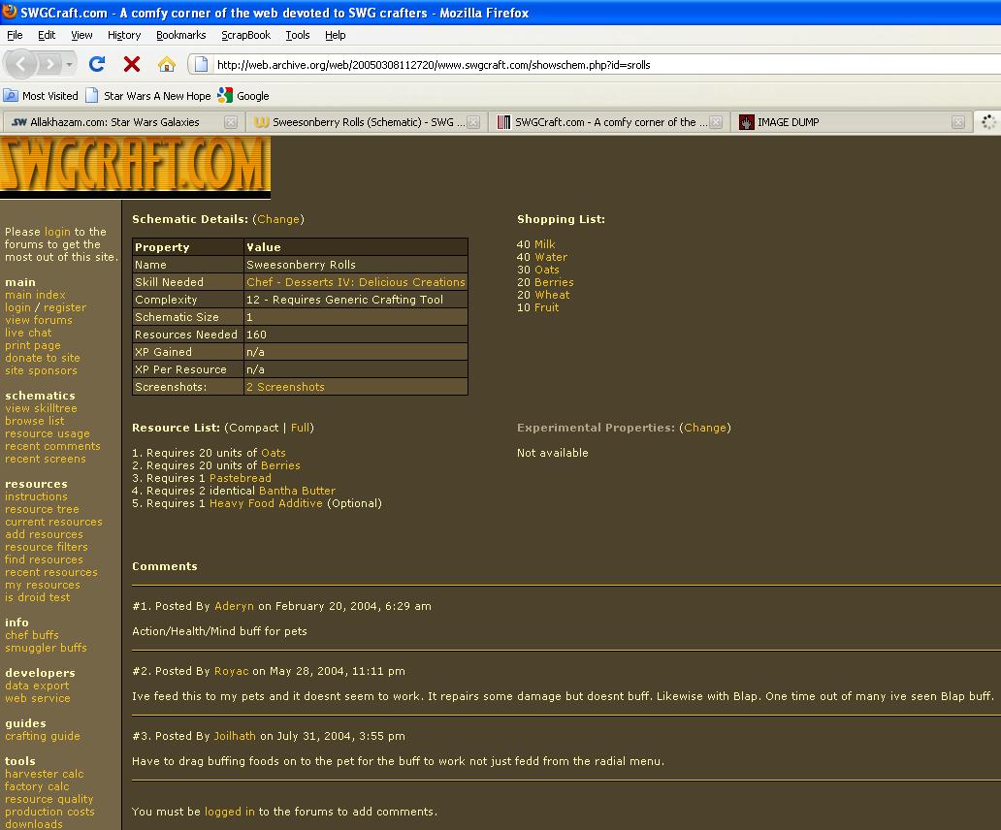Close the Allakhazam tab with its X

[231, 122]
